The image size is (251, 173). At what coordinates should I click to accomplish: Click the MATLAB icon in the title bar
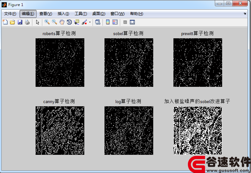coord(4,4)
